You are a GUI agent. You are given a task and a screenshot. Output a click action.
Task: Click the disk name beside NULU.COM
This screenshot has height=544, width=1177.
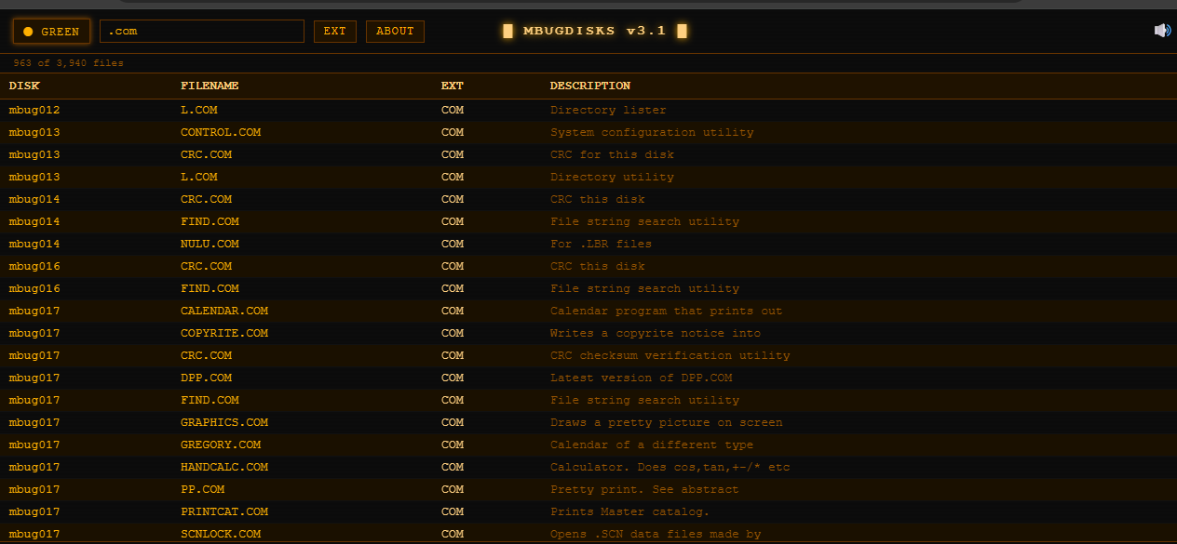[34, 244]
